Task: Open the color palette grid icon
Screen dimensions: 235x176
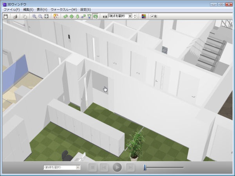Action: (143, 16)
